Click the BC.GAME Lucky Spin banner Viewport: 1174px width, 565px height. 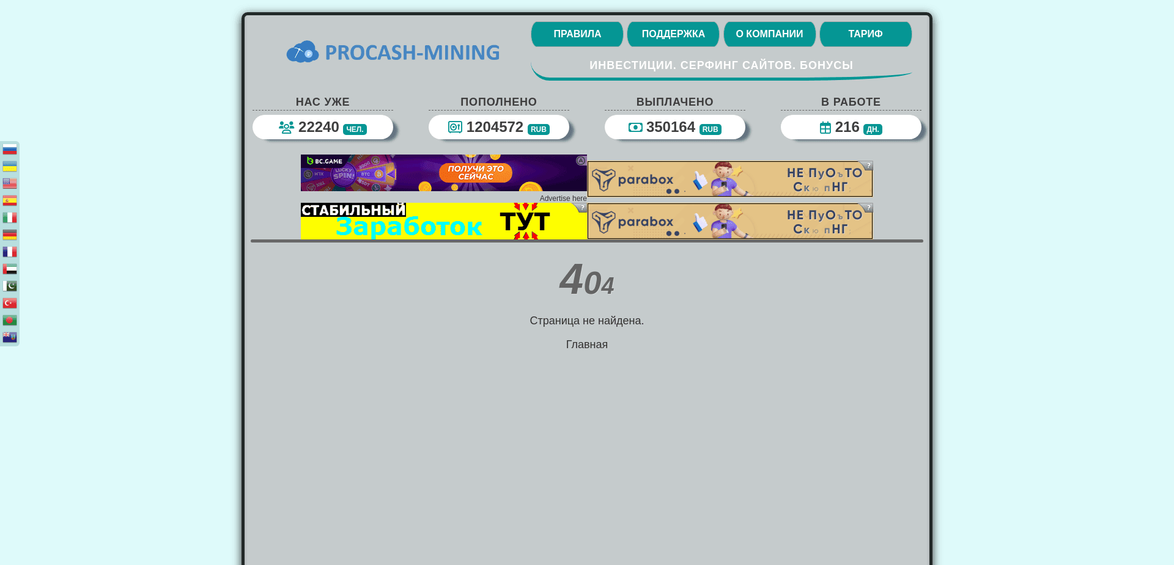[x=443, y=173]
